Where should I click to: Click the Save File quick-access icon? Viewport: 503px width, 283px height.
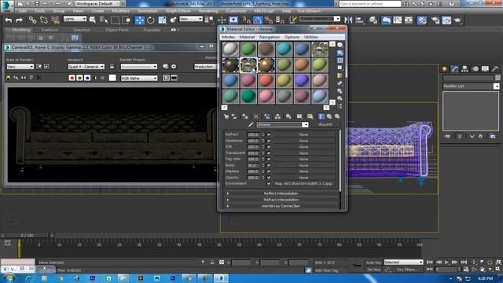pos(37,3)
